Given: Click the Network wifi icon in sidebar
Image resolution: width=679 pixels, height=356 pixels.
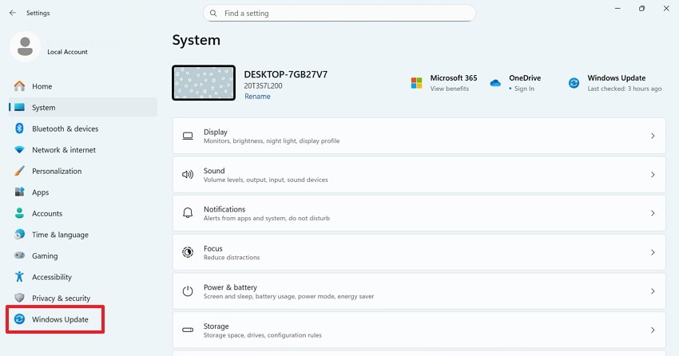Looking at the screenshot, I should click(19, 150).
